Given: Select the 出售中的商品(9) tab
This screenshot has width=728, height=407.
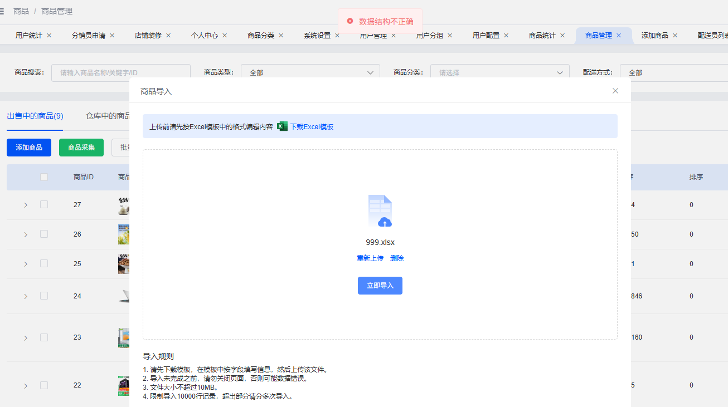Looking at the screenshot, I should pyautogui.click(x=35, y=116).
